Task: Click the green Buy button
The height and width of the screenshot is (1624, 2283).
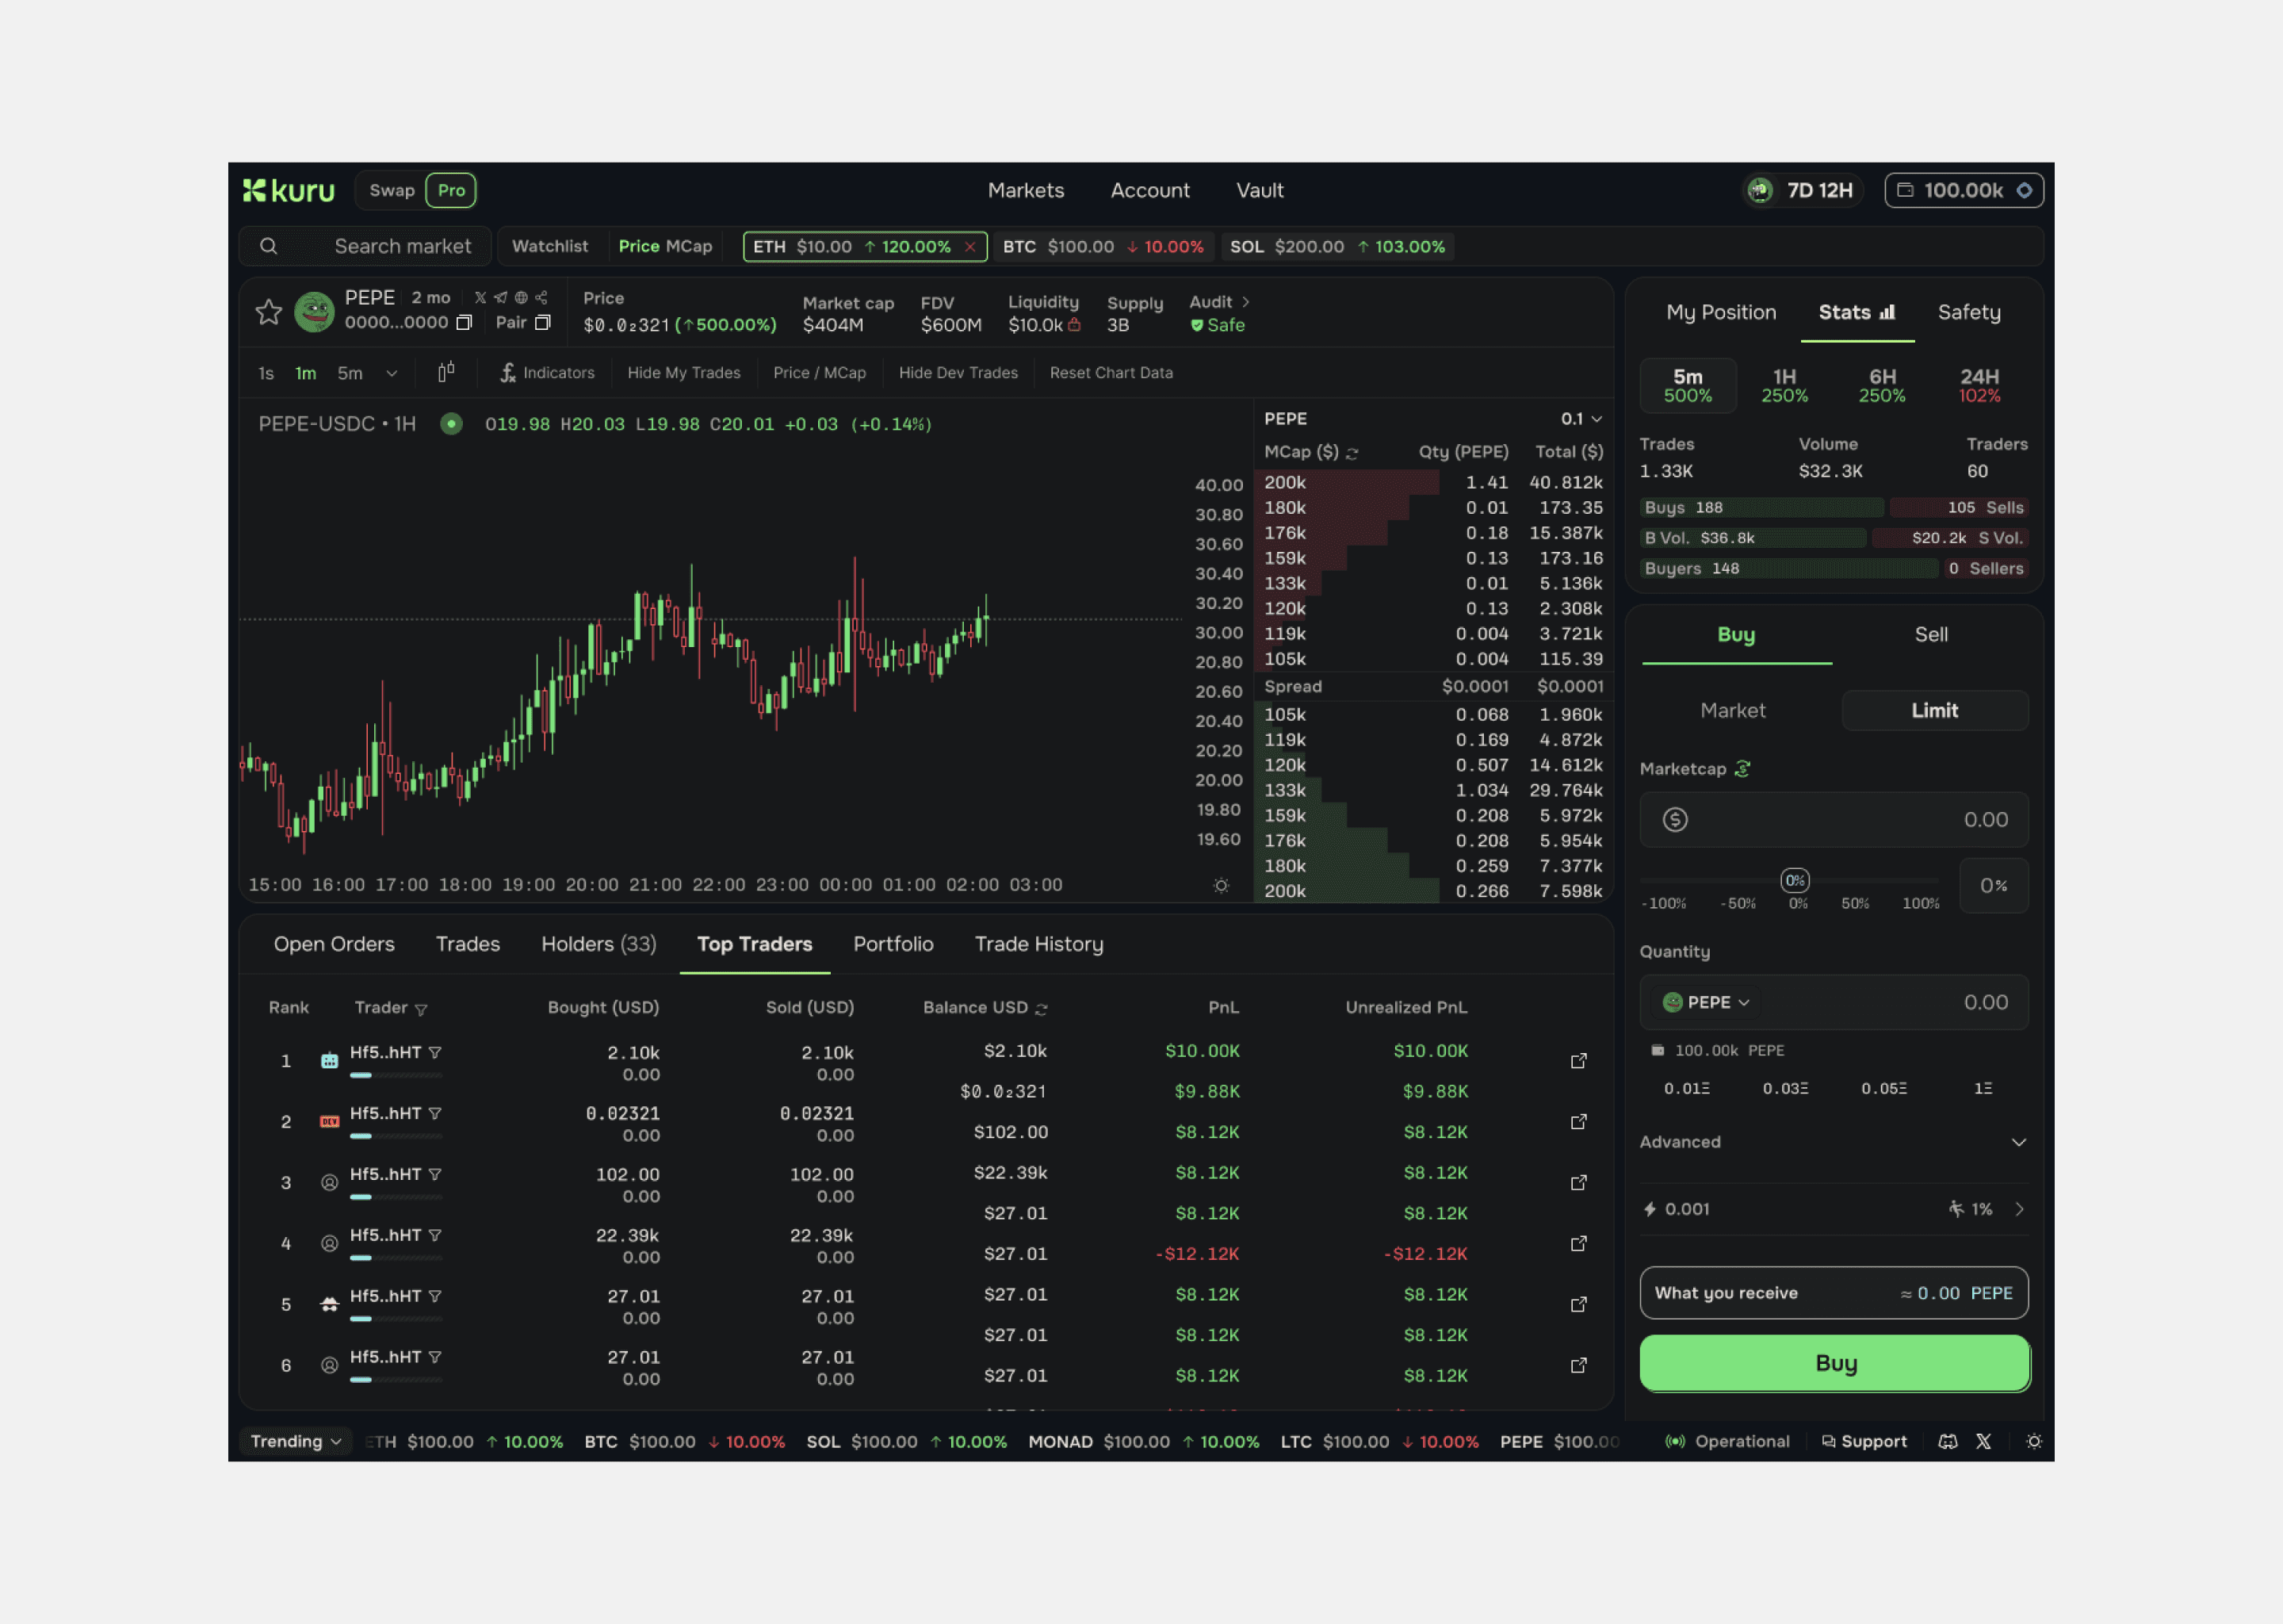Action: [1835, 1364]
